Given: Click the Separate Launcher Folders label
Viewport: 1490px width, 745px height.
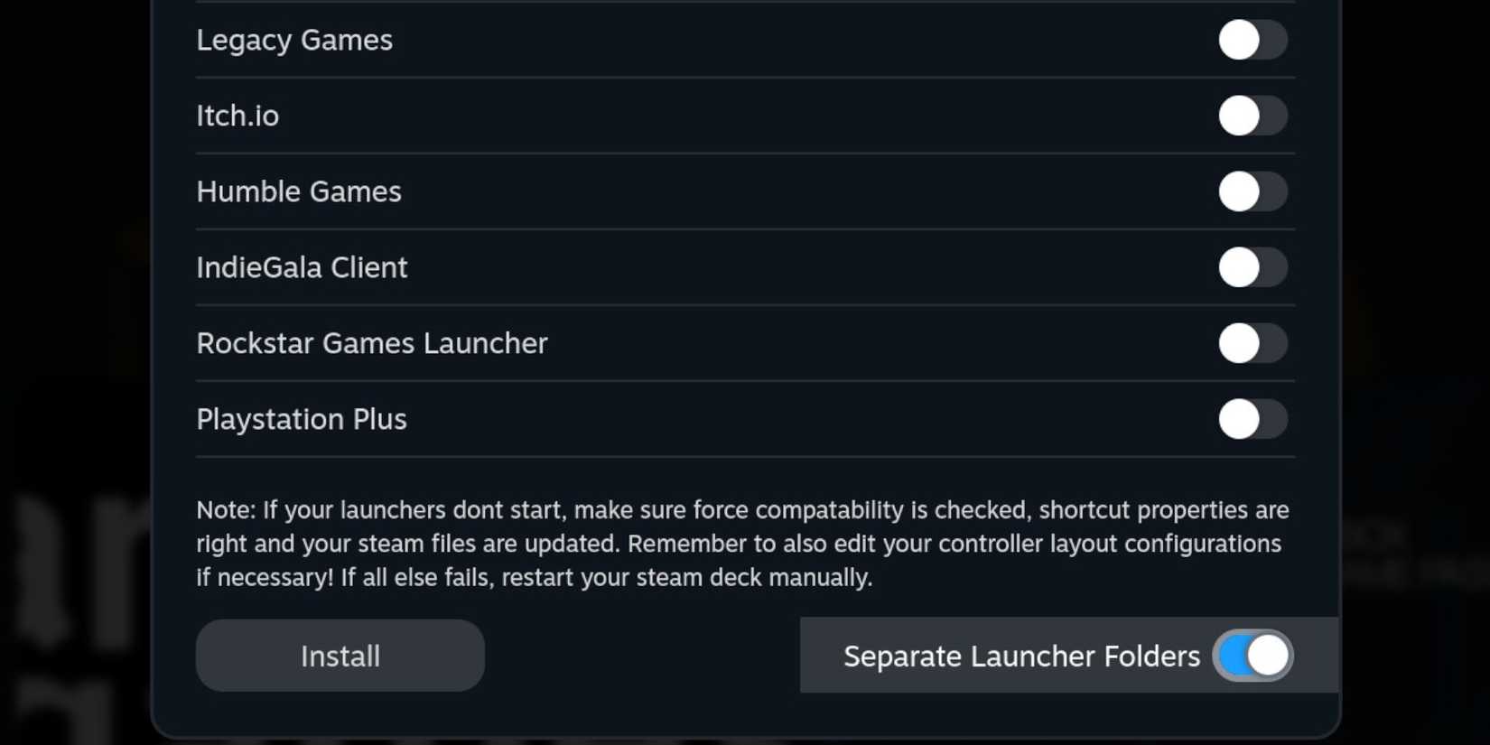Looking at the screenshot, I should 1020,657.
